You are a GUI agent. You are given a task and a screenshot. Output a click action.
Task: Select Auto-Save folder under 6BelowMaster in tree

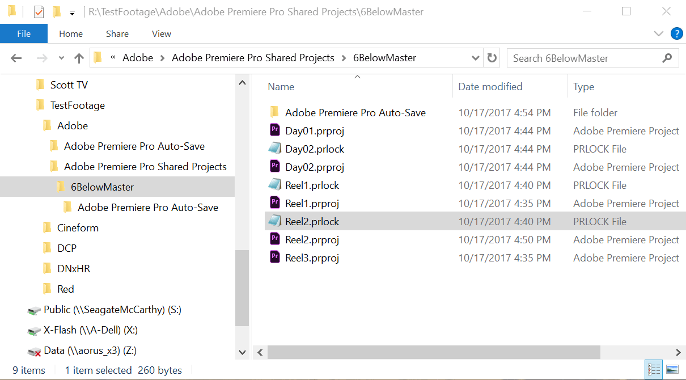tap(148, 208)
